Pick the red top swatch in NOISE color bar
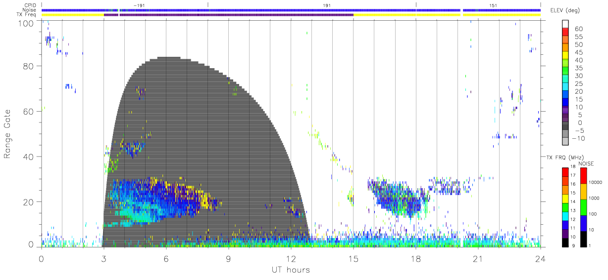The width and height of the screenshot is (608, 280). 584,176
